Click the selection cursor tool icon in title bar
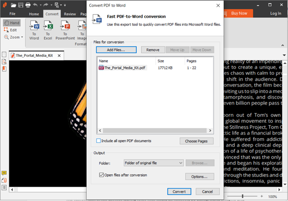 57,5
